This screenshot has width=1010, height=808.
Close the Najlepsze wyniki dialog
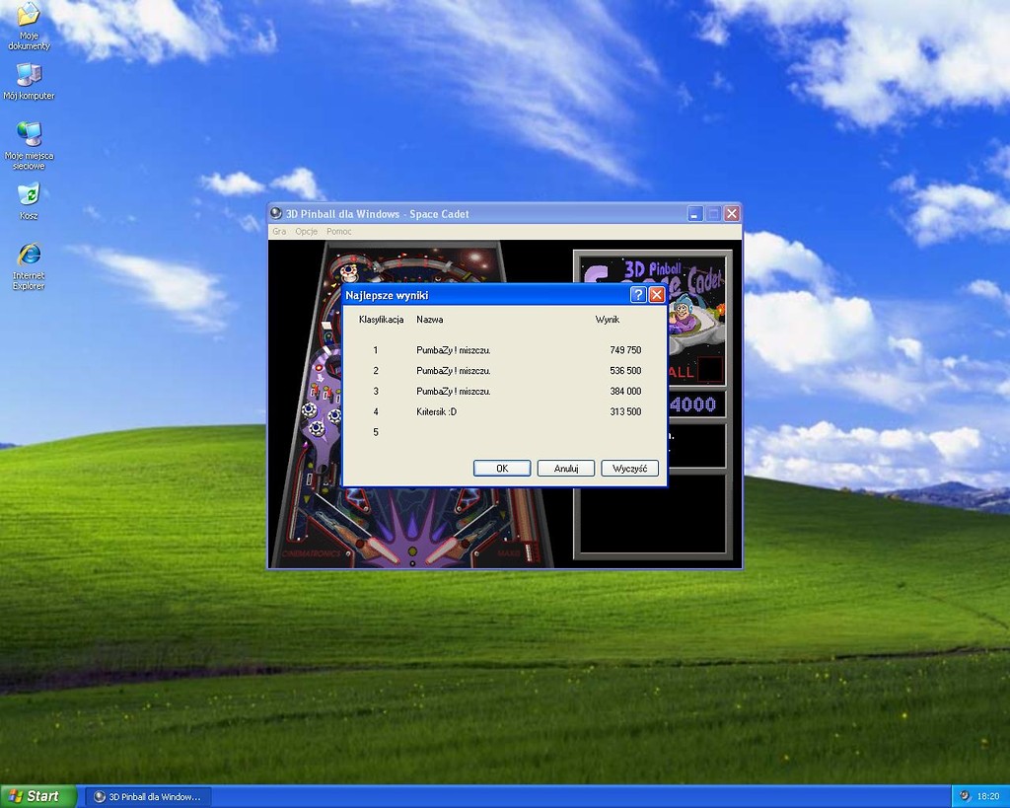coord(656,294)
